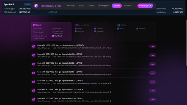The width and height of the screenshot is (187, 105).
Task: Open Loan button for 1,000 PUSD liquidation
Action: (x=153, y=47)
